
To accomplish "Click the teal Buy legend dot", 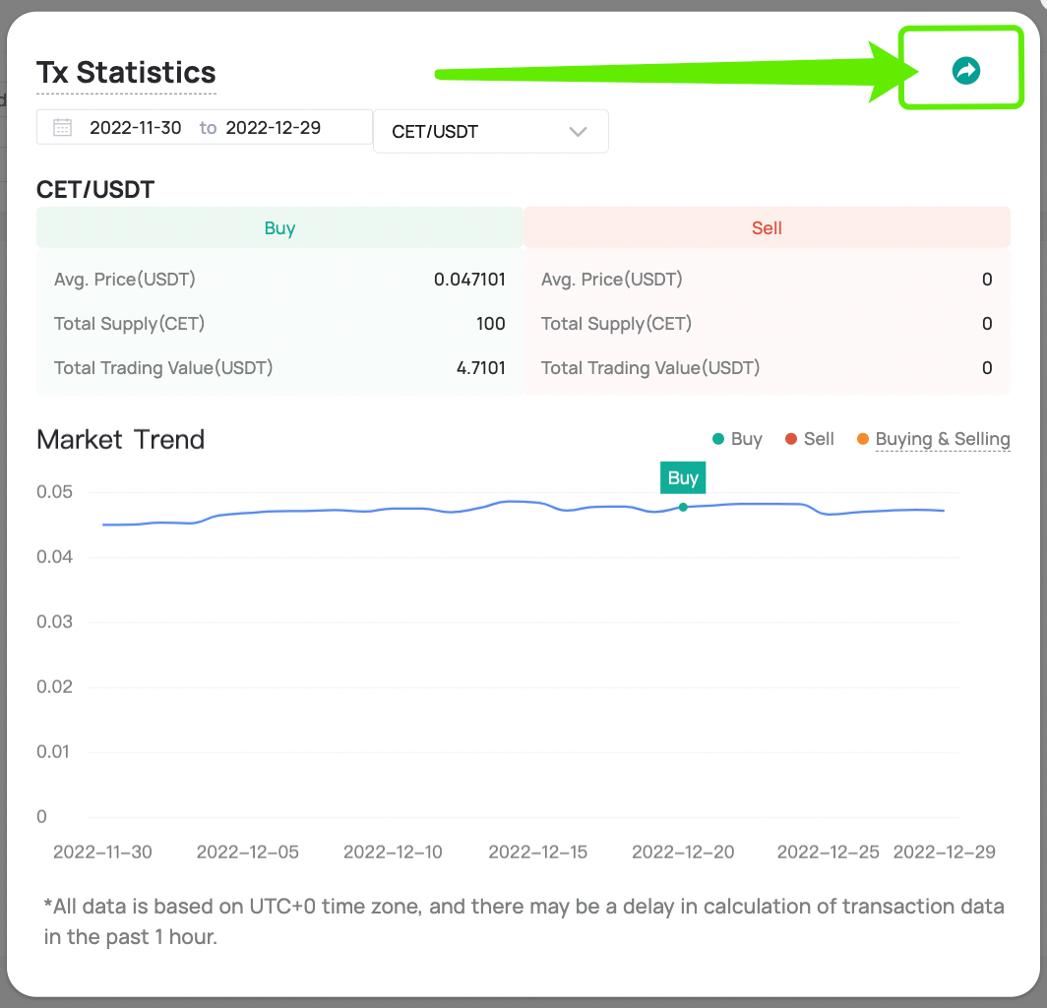I will (x=717, y=439).
